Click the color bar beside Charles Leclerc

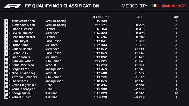[x=10, y=29]
